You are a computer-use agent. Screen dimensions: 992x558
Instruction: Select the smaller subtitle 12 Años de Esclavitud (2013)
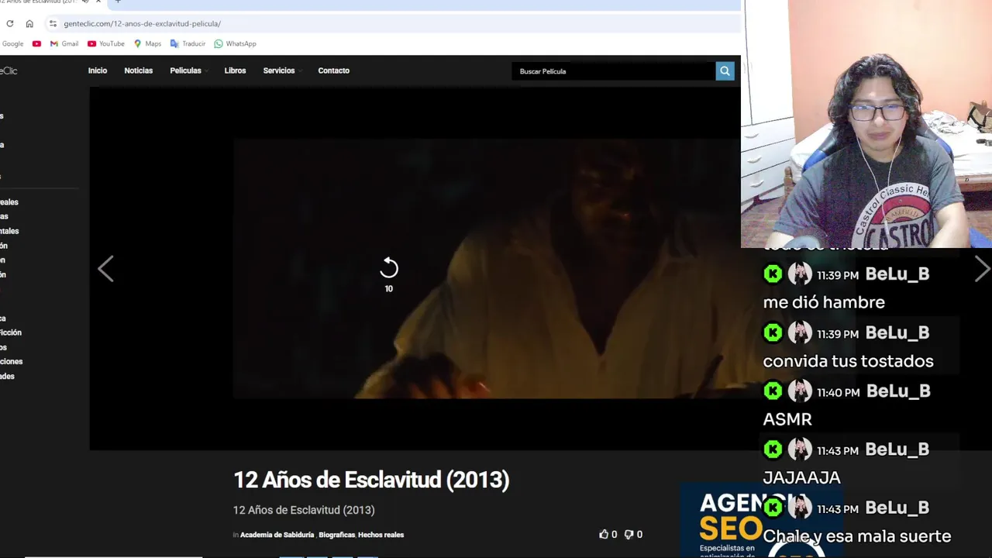304,510
